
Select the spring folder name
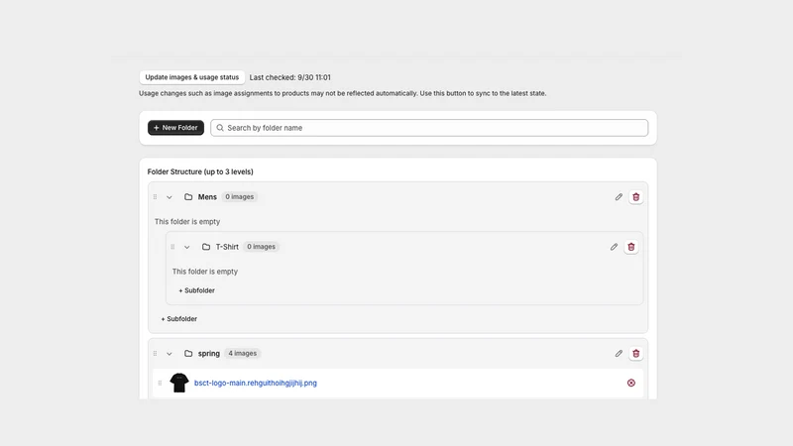point(209,354)
